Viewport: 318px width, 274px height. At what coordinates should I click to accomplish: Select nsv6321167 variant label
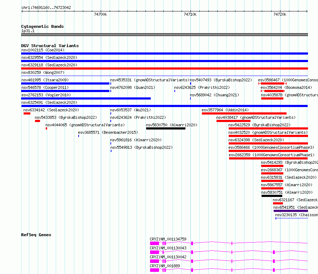(x=295, y=200)
